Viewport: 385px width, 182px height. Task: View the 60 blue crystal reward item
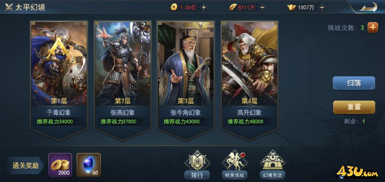tap(89, 165)
